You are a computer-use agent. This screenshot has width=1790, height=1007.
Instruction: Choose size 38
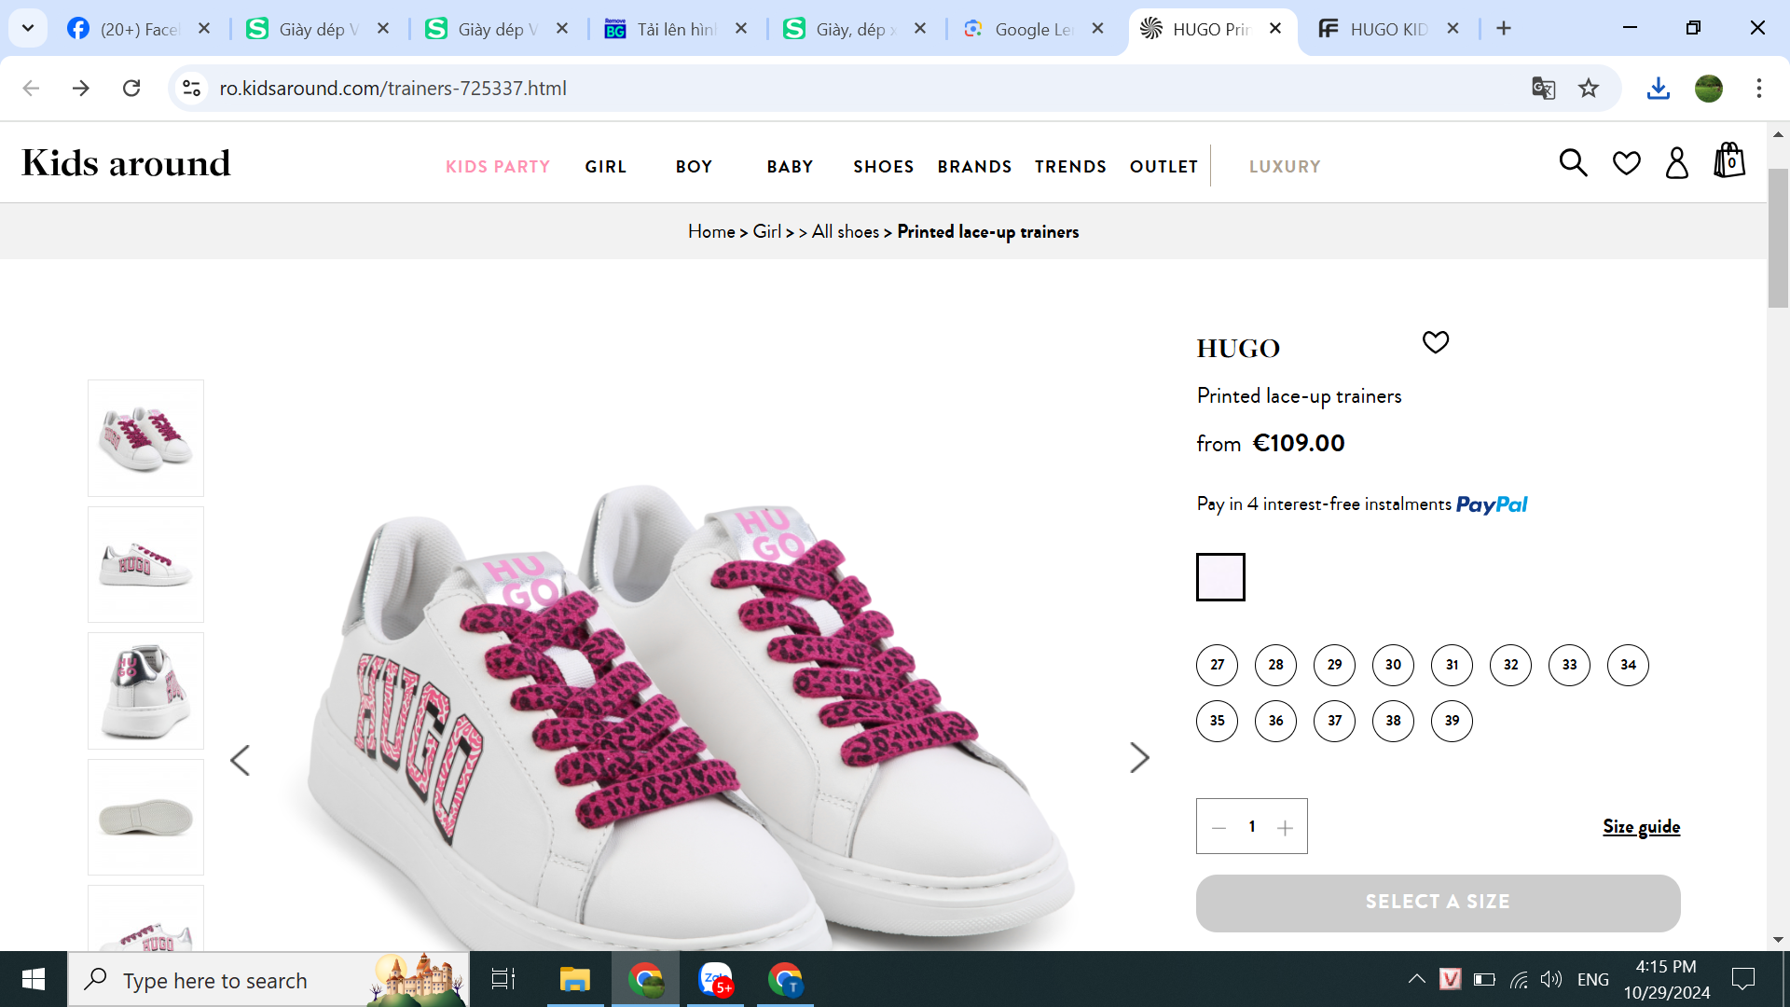click(1393, 721)
